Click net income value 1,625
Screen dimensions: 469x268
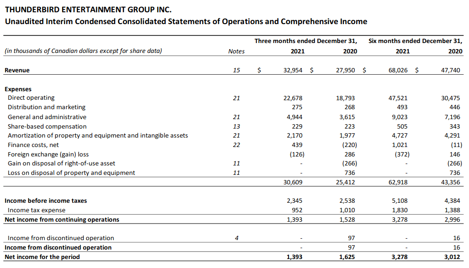click(x=347, y=257)
